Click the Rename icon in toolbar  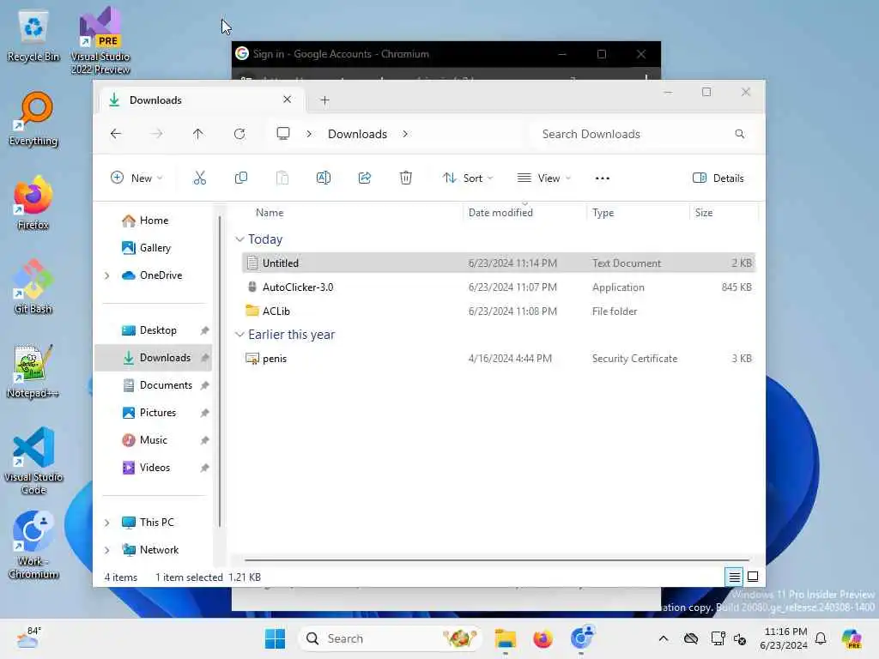tap(324, 178)
